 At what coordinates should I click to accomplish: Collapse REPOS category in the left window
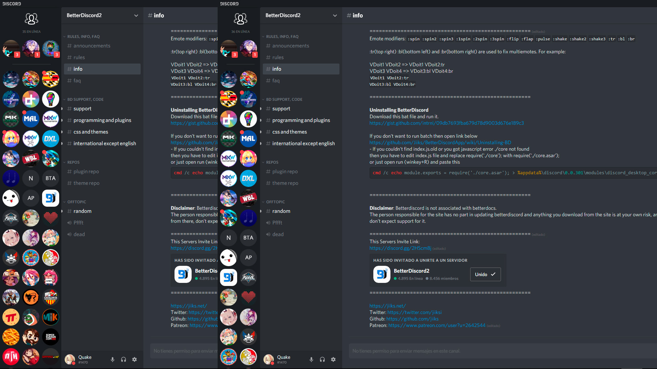coord(73,162)
